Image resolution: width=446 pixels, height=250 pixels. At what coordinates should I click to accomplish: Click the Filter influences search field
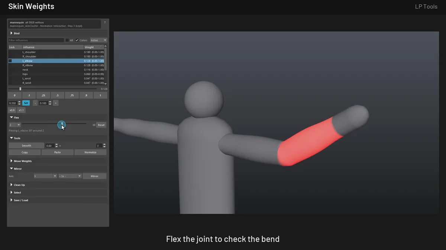click(x=36, y=40)
